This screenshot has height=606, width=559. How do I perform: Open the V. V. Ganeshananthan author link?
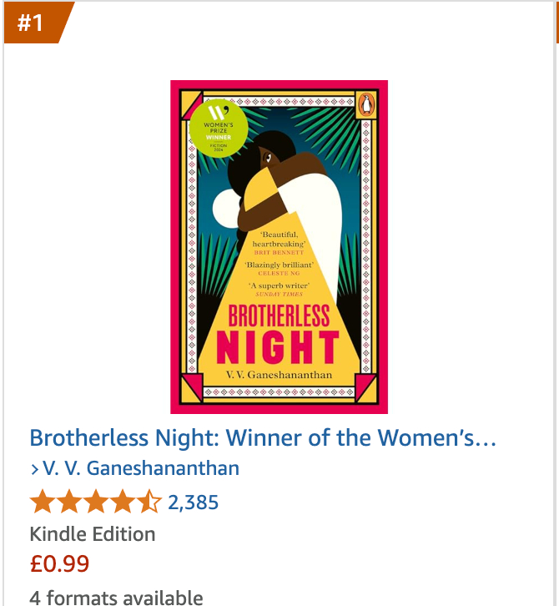point(140,468)
